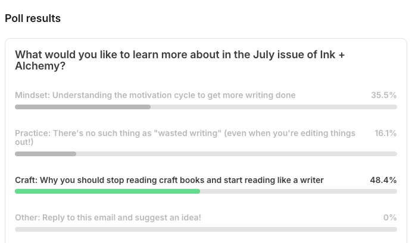Image resolution: width=412 pixels, height=243 pixels.
Task: Click the 48.4% winning percentage
Action: [383, 180]
